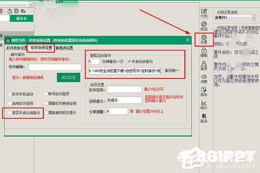Click the backup interval minutes field
The height and width of the screenshot is (173, 260).
tap(94, 62)
